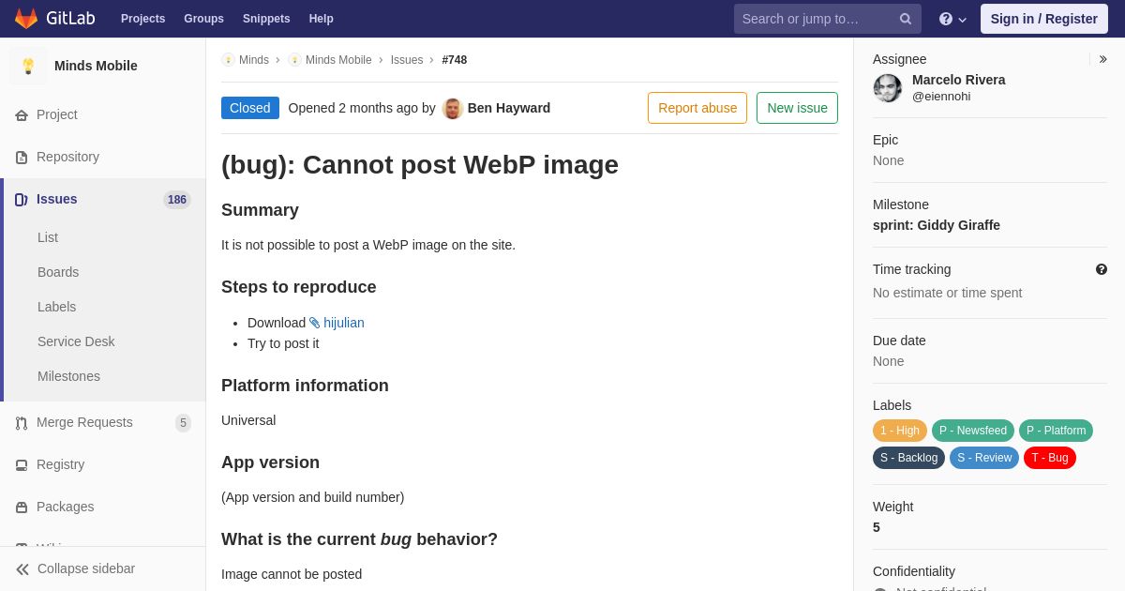
Task: Open the GitLab home logo
Action: [53, 19]
